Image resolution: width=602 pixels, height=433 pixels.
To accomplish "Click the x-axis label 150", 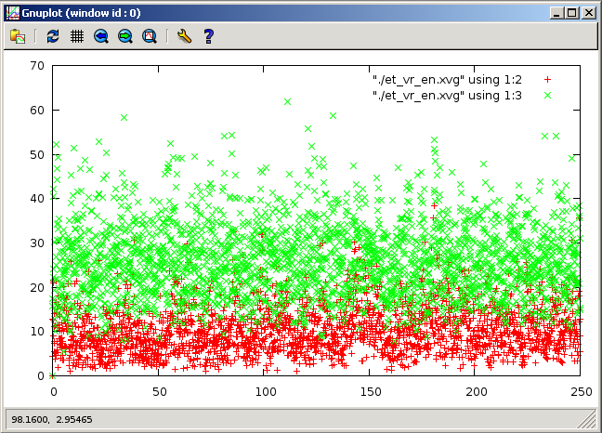I will [370, 393].
